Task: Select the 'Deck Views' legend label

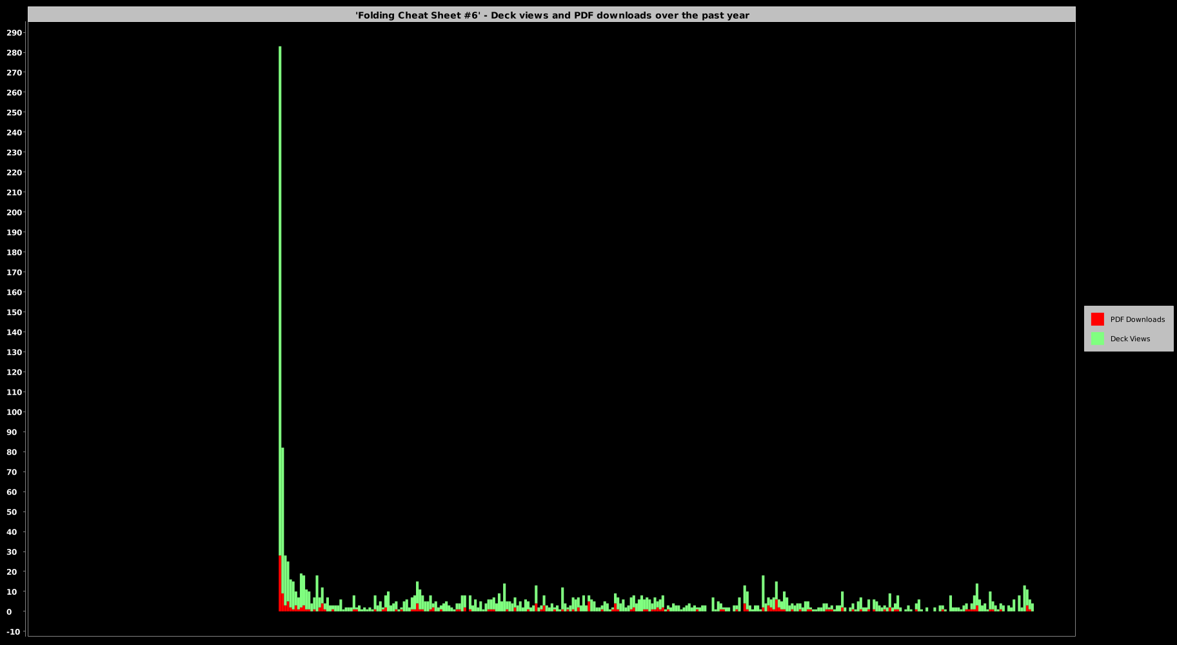Action: pyautogui.click(x=1130, y=339)
